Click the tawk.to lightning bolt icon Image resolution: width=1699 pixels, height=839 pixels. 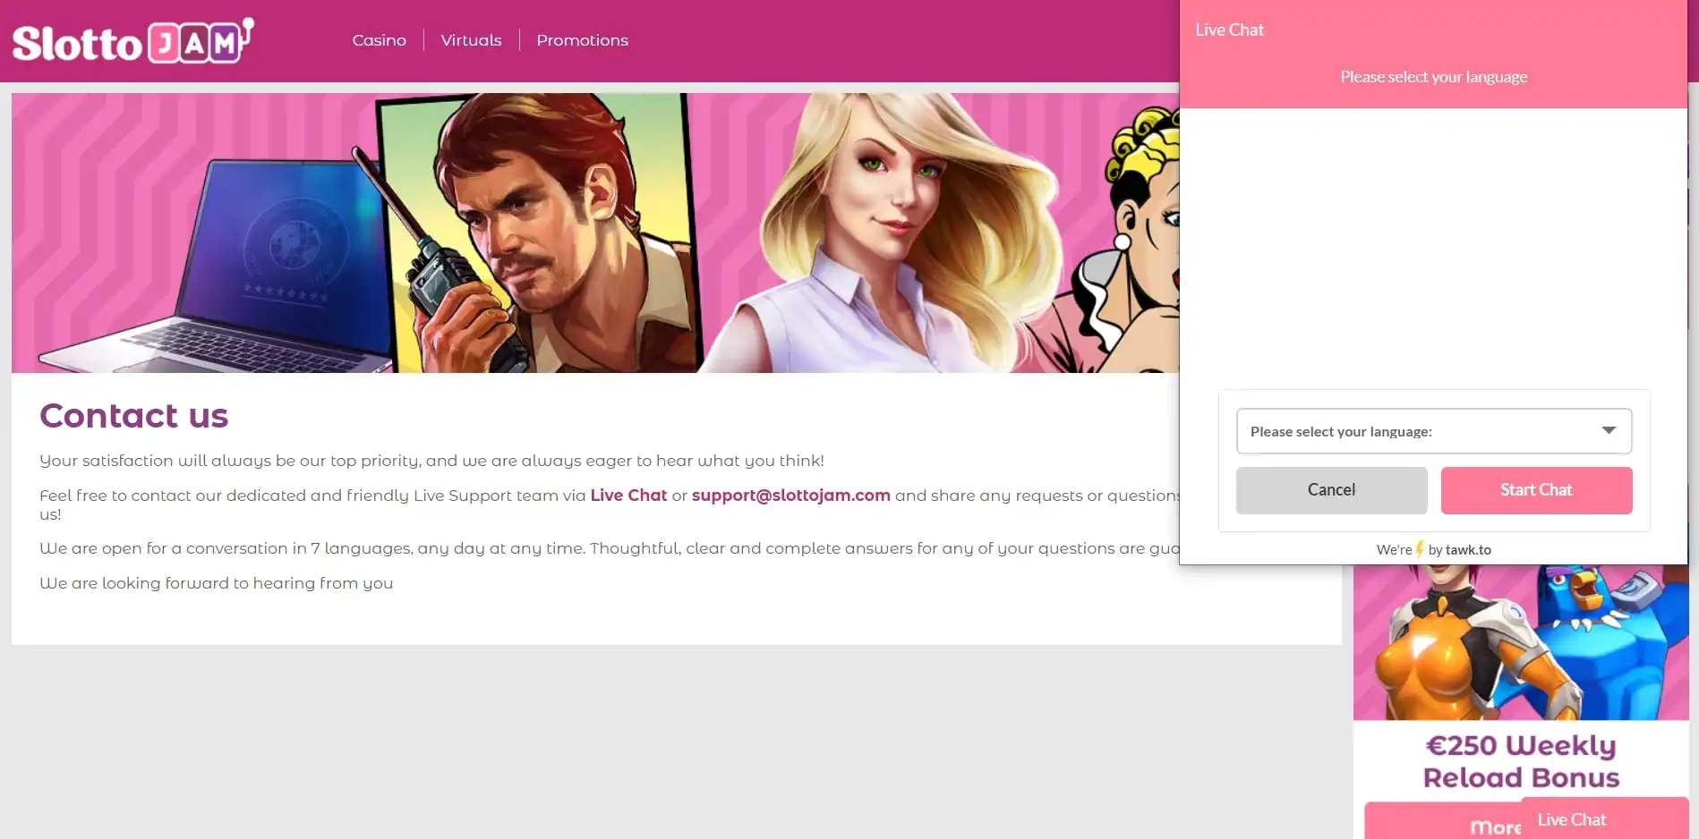[x=1420, y=549]
